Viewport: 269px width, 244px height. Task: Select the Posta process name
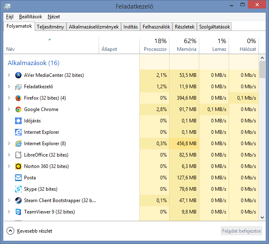click(x=30, y=178)
